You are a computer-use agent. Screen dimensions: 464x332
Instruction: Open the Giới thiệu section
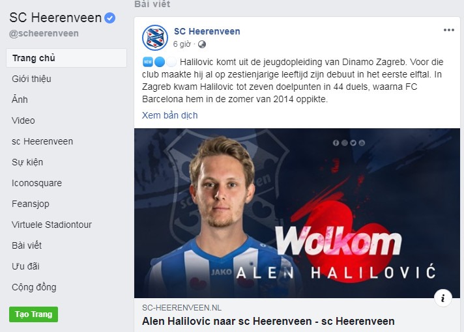pyautogui.click(x=31, y=79)
